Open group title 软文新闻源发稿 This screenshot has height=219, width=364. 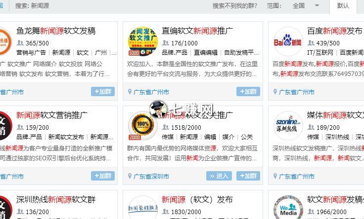click(335, 199)
